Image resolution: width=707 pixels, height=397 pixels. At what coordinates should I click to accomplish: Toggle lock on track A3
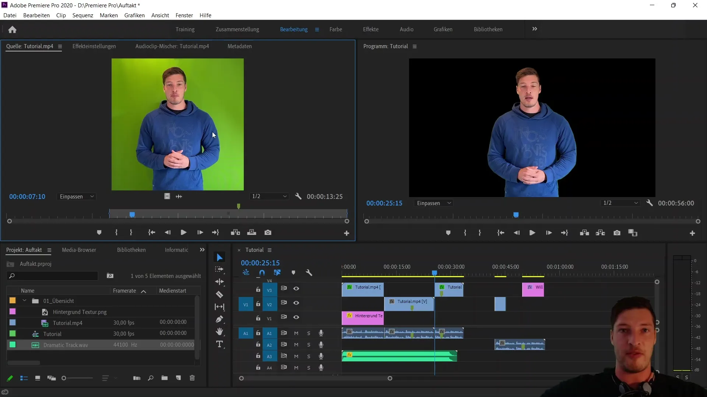(258, 356)
